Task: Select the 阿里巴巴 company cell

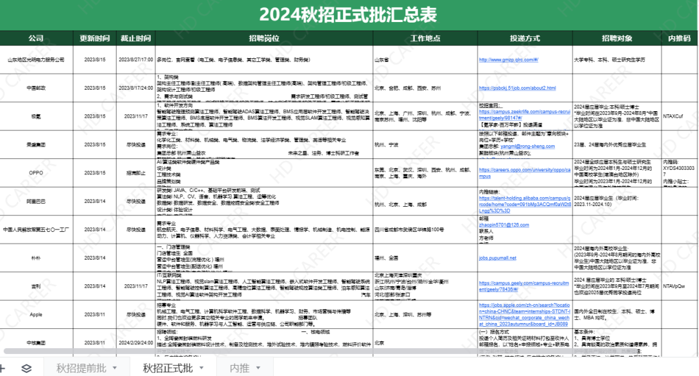Action: pyautogui.click(x=36, y=201)
